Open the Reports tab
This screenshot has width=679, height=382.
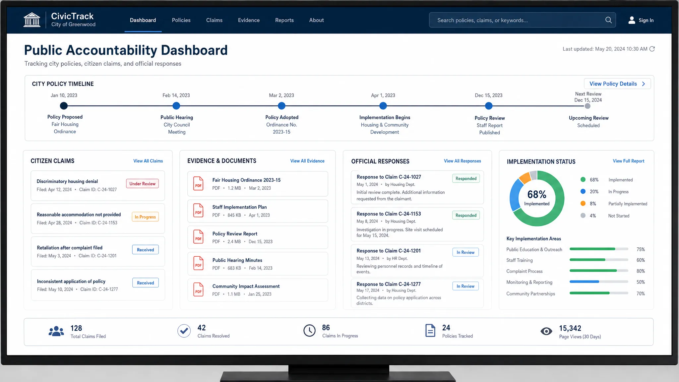(x=284, y=20)
